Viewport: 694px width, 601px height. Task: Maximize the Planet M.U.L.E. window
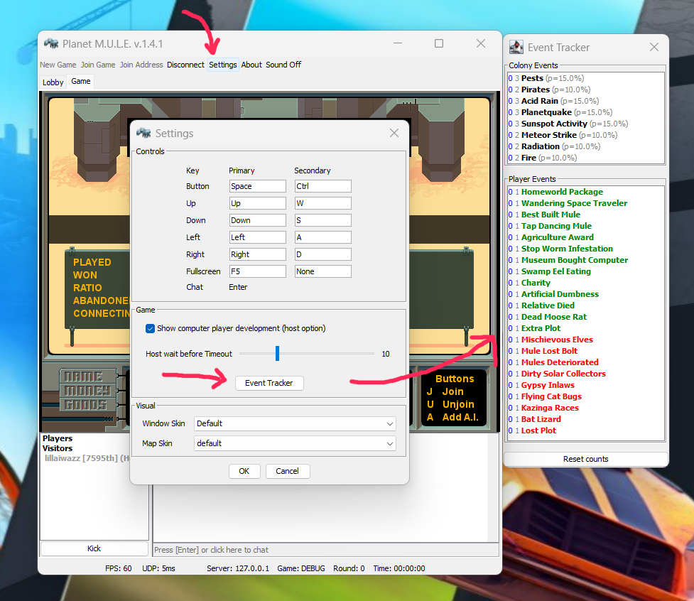439,43
